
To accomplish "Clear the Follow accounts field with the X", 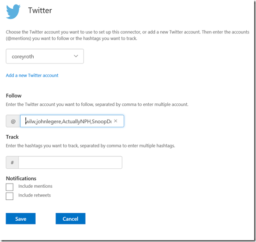I will pos(116,121).
